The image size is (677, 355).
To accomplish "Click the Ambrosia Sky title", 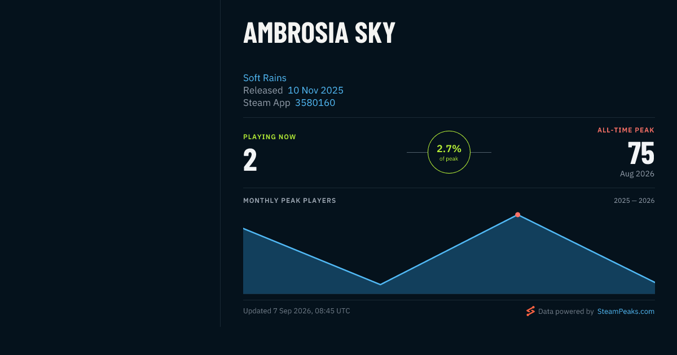I will pos(319,33).
